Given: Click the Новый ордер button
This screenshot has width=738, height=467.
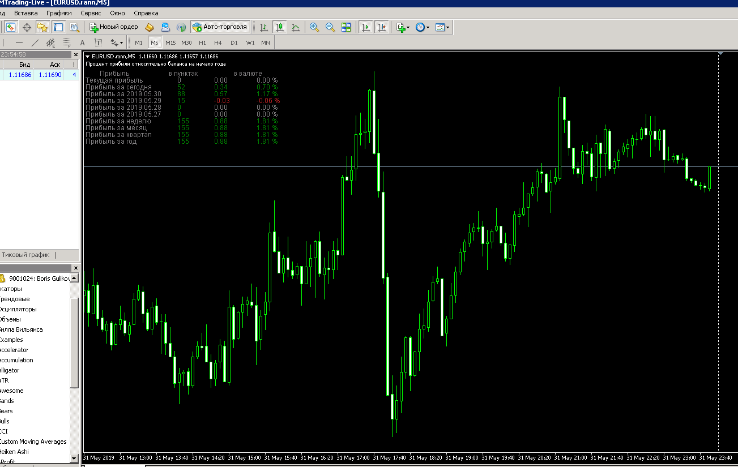Looking at the screenshot, I should 114,27.
